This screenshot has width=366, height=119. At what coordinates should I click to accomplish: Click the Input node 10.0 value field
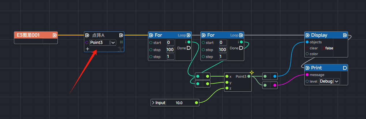179,103
